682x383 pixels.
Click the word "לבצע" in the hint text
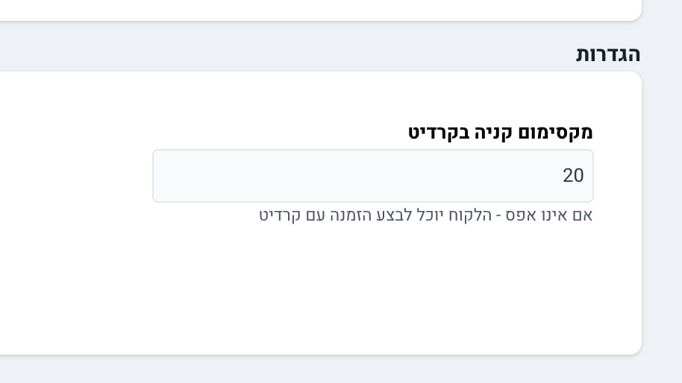click(x=393, y=216)
